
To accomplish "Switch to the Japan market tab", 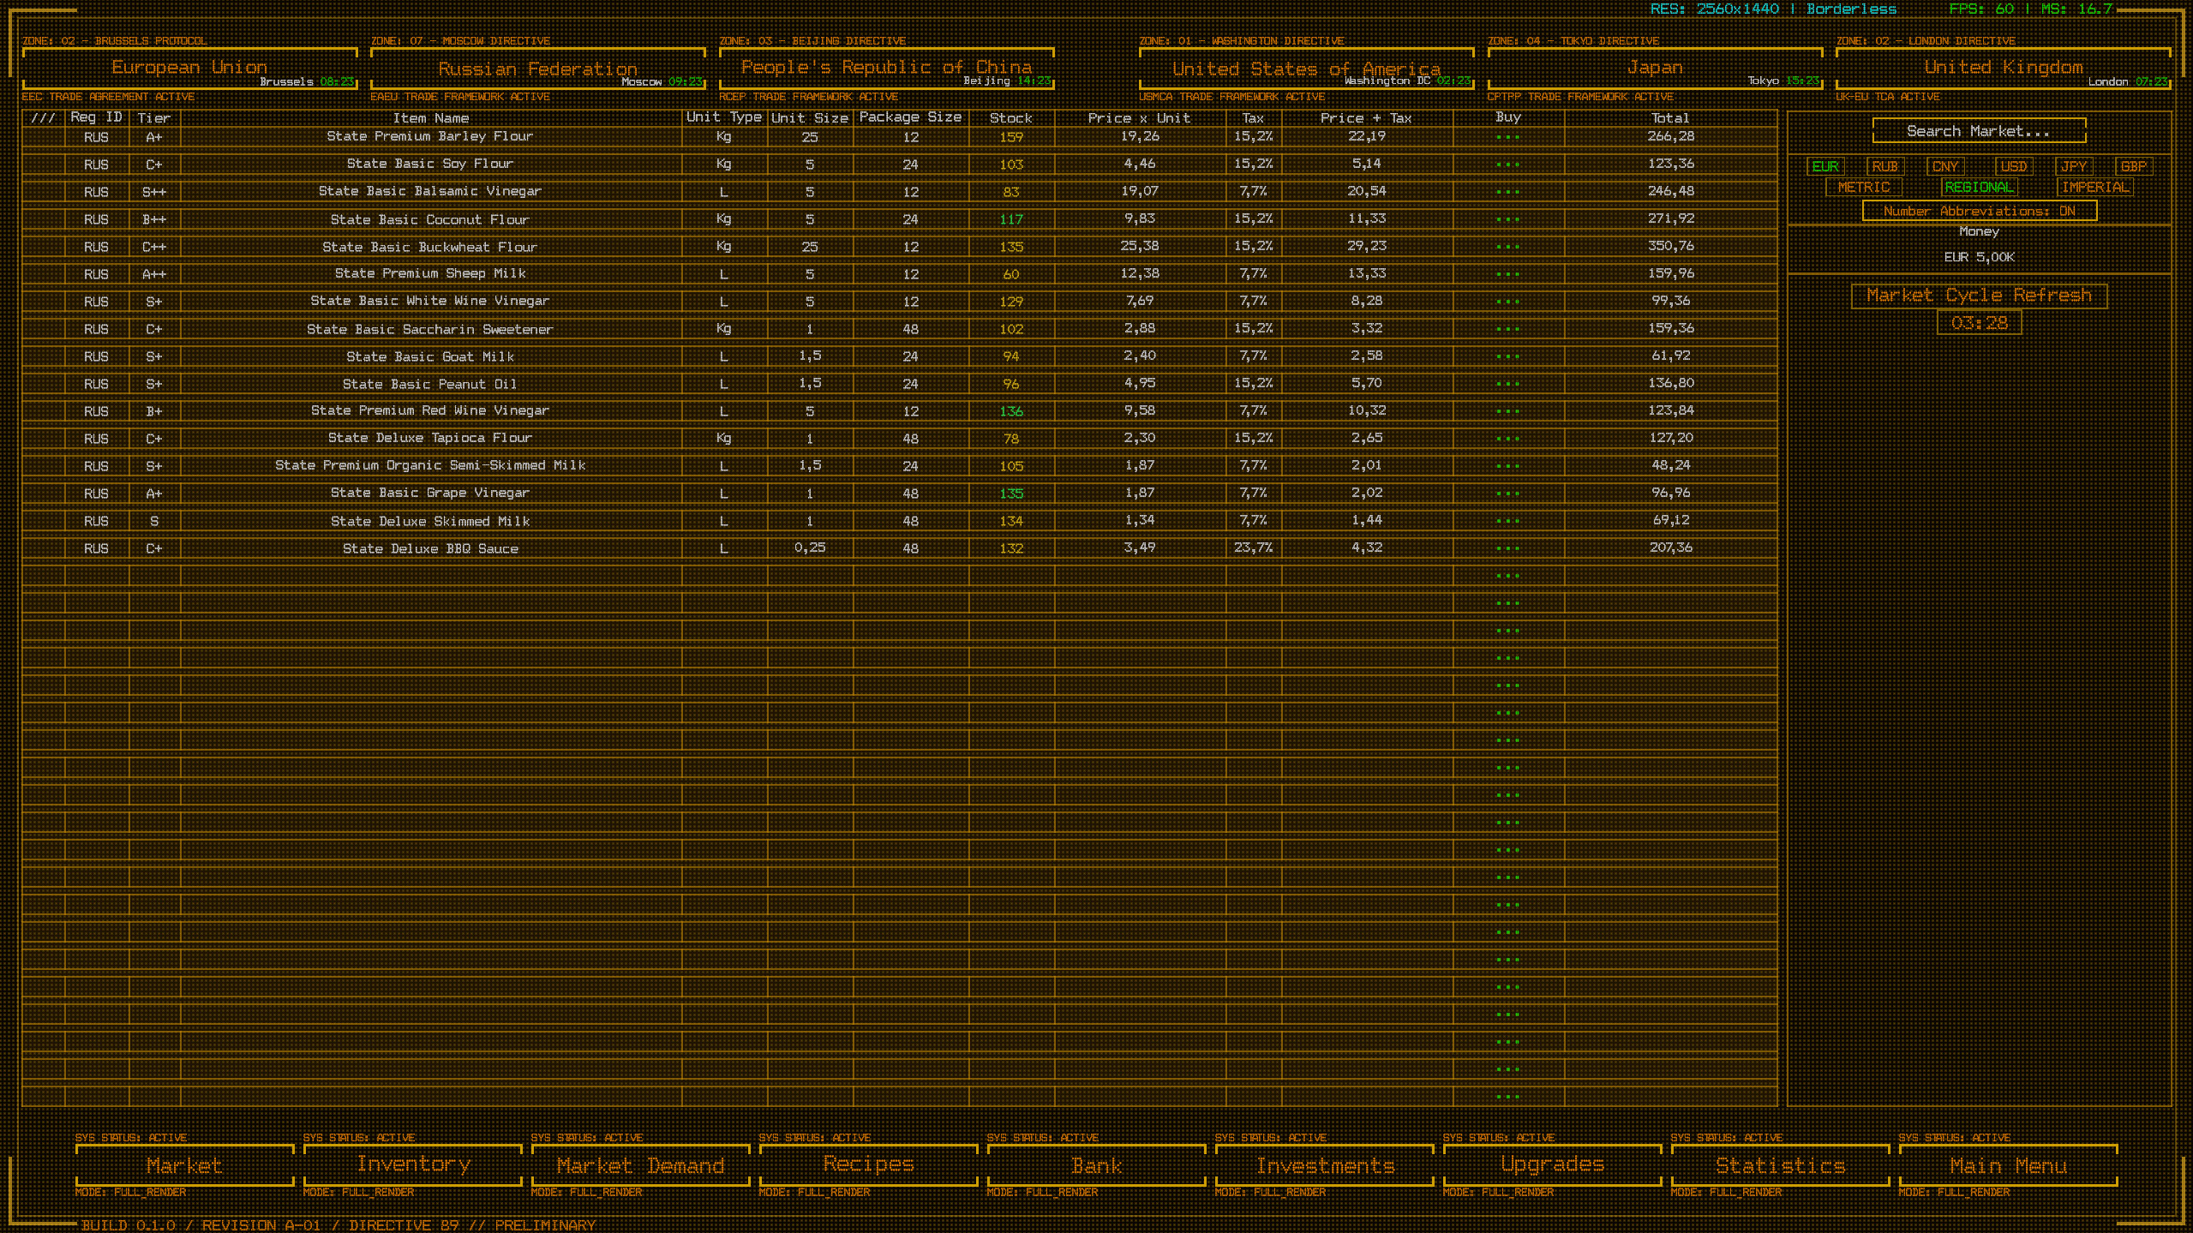I will coord(1655,68).
